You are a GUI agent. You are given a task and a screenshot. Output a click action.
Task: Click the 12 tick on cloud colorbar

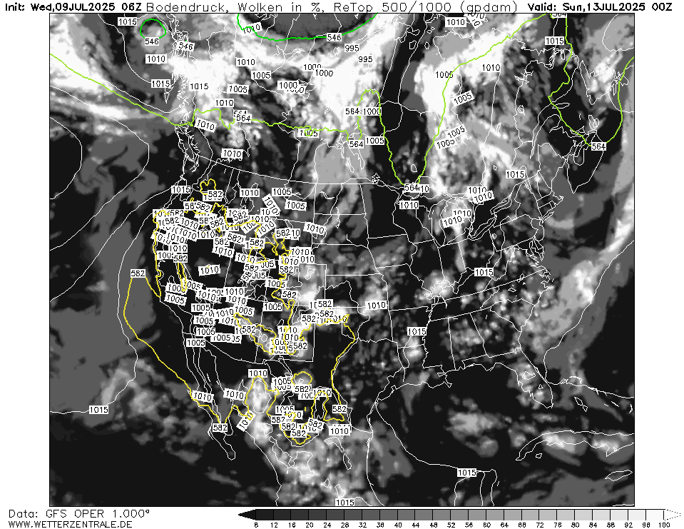coord(274,525)
